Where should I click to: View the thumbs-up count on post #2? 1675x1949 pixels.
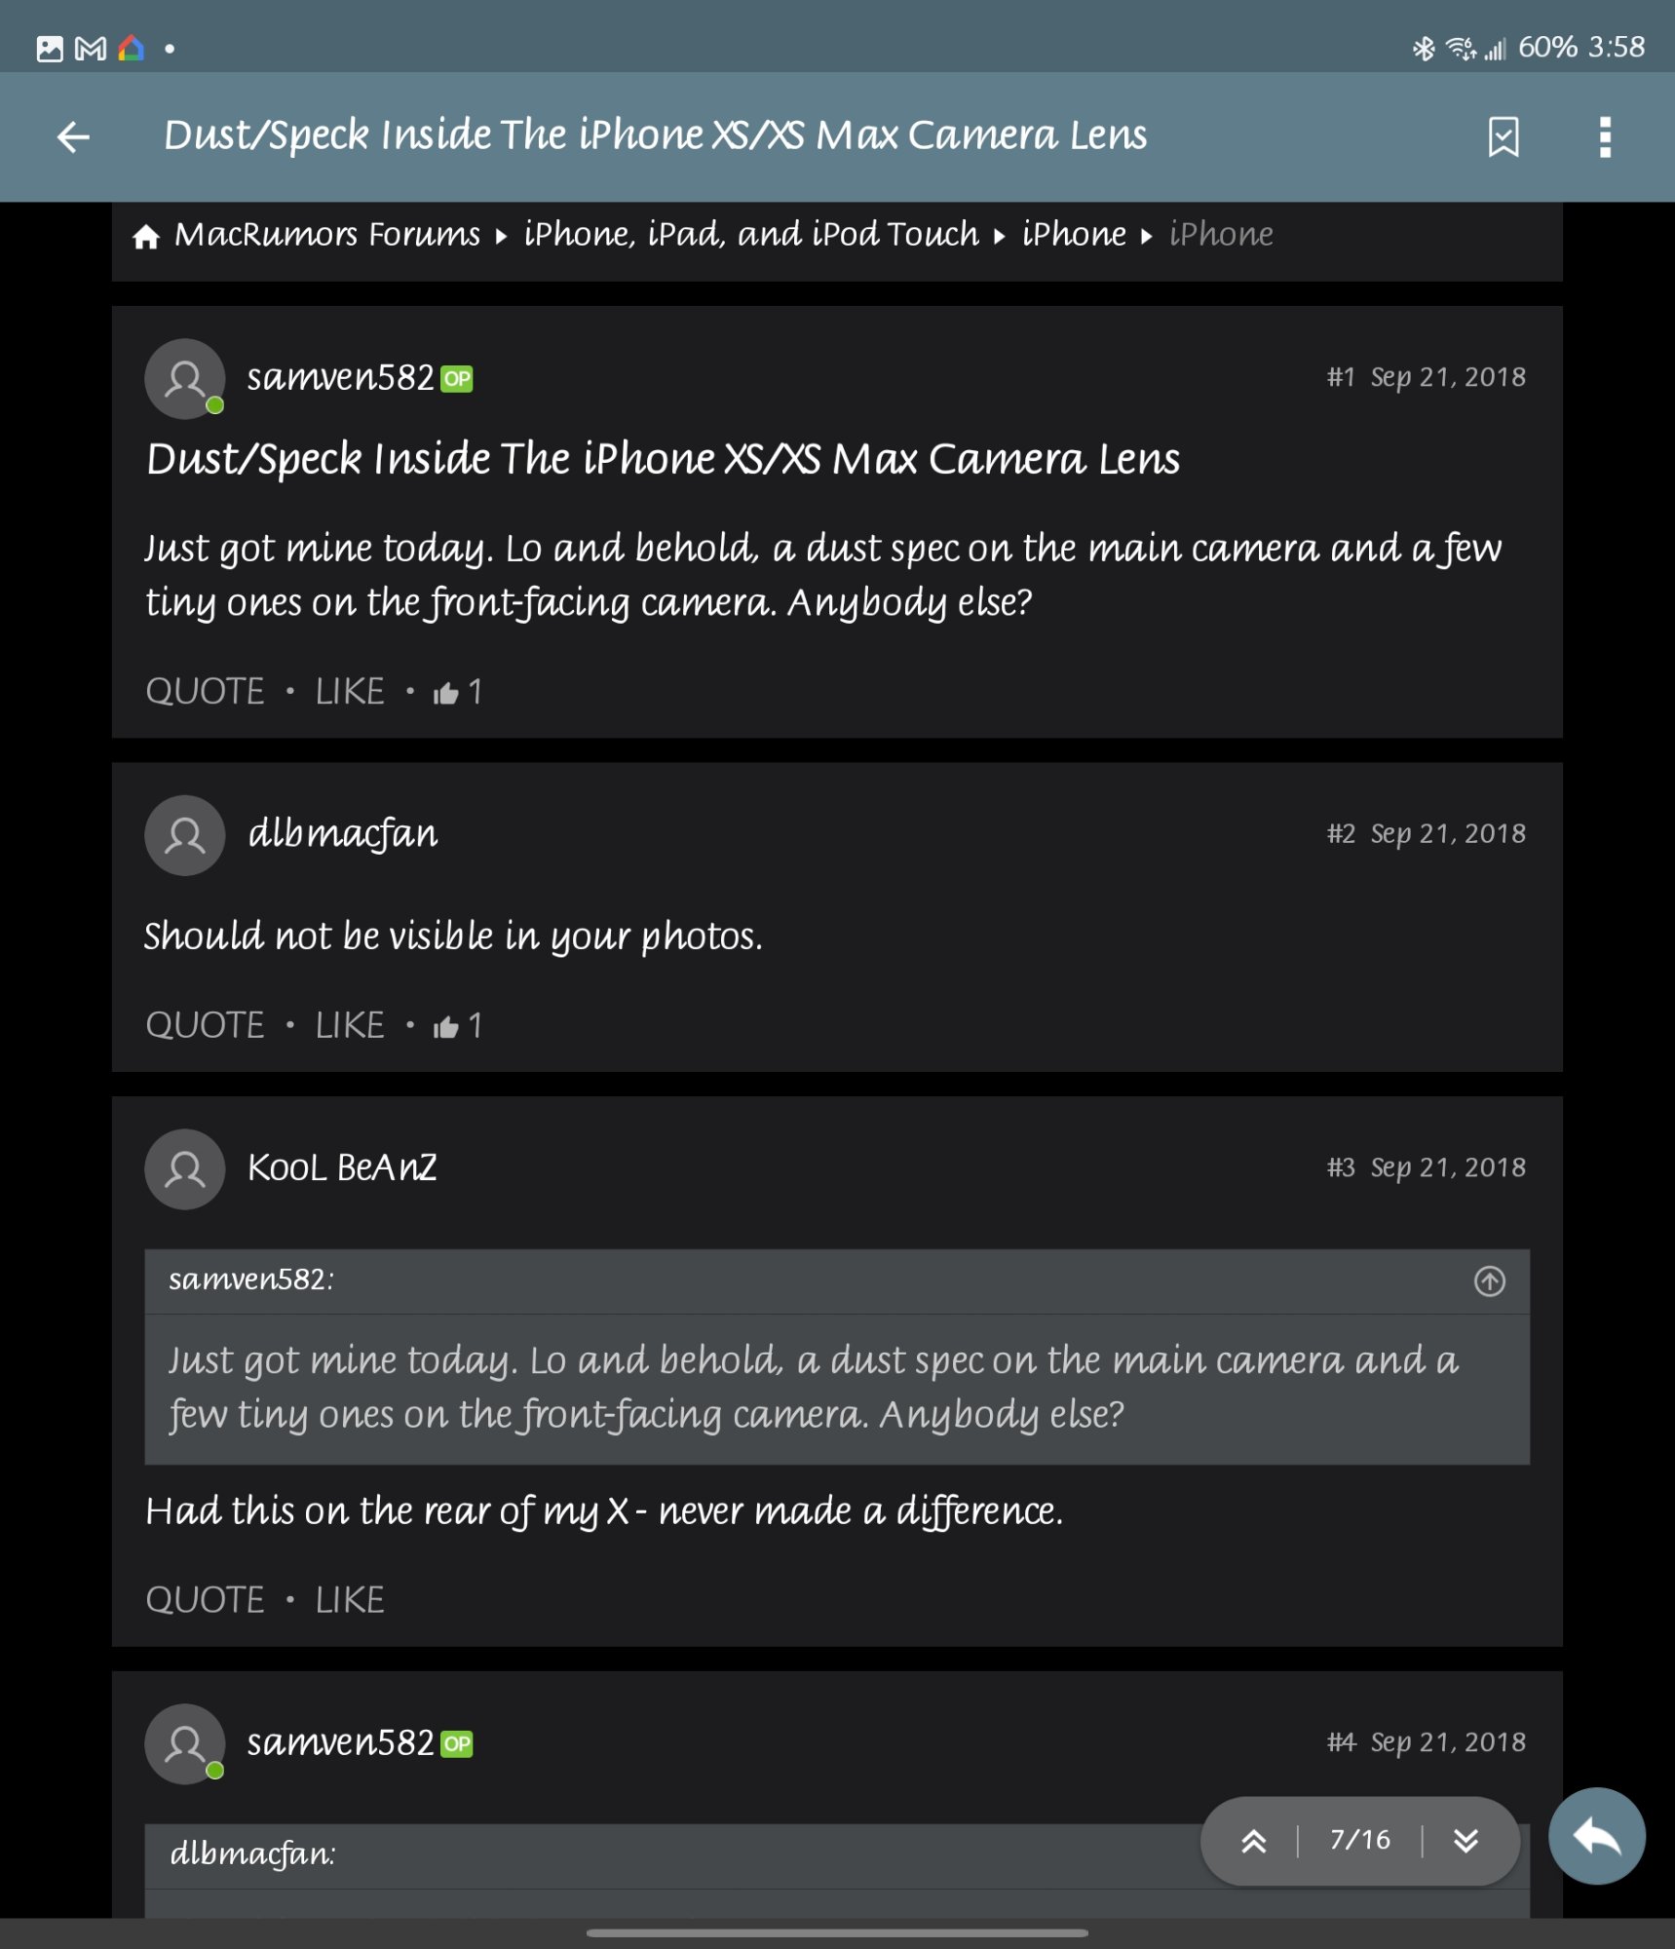(x=458, y=1025)
